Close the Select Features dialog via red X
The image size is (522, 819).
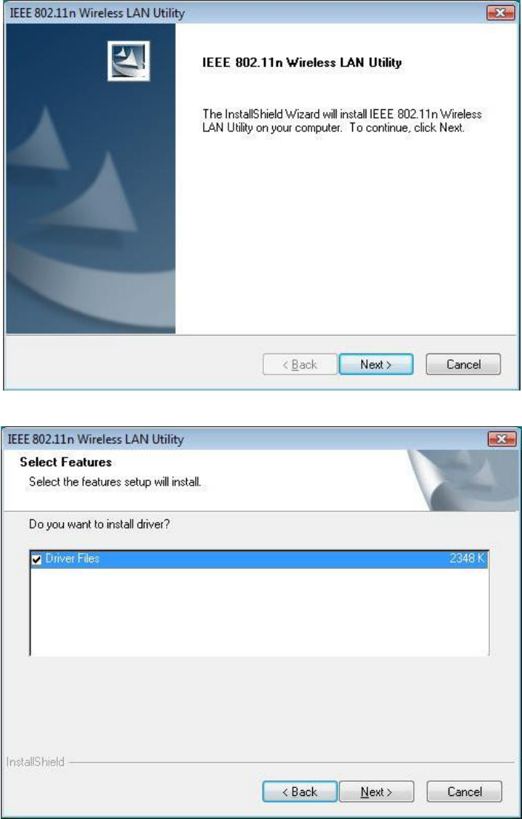pos(502,440)
